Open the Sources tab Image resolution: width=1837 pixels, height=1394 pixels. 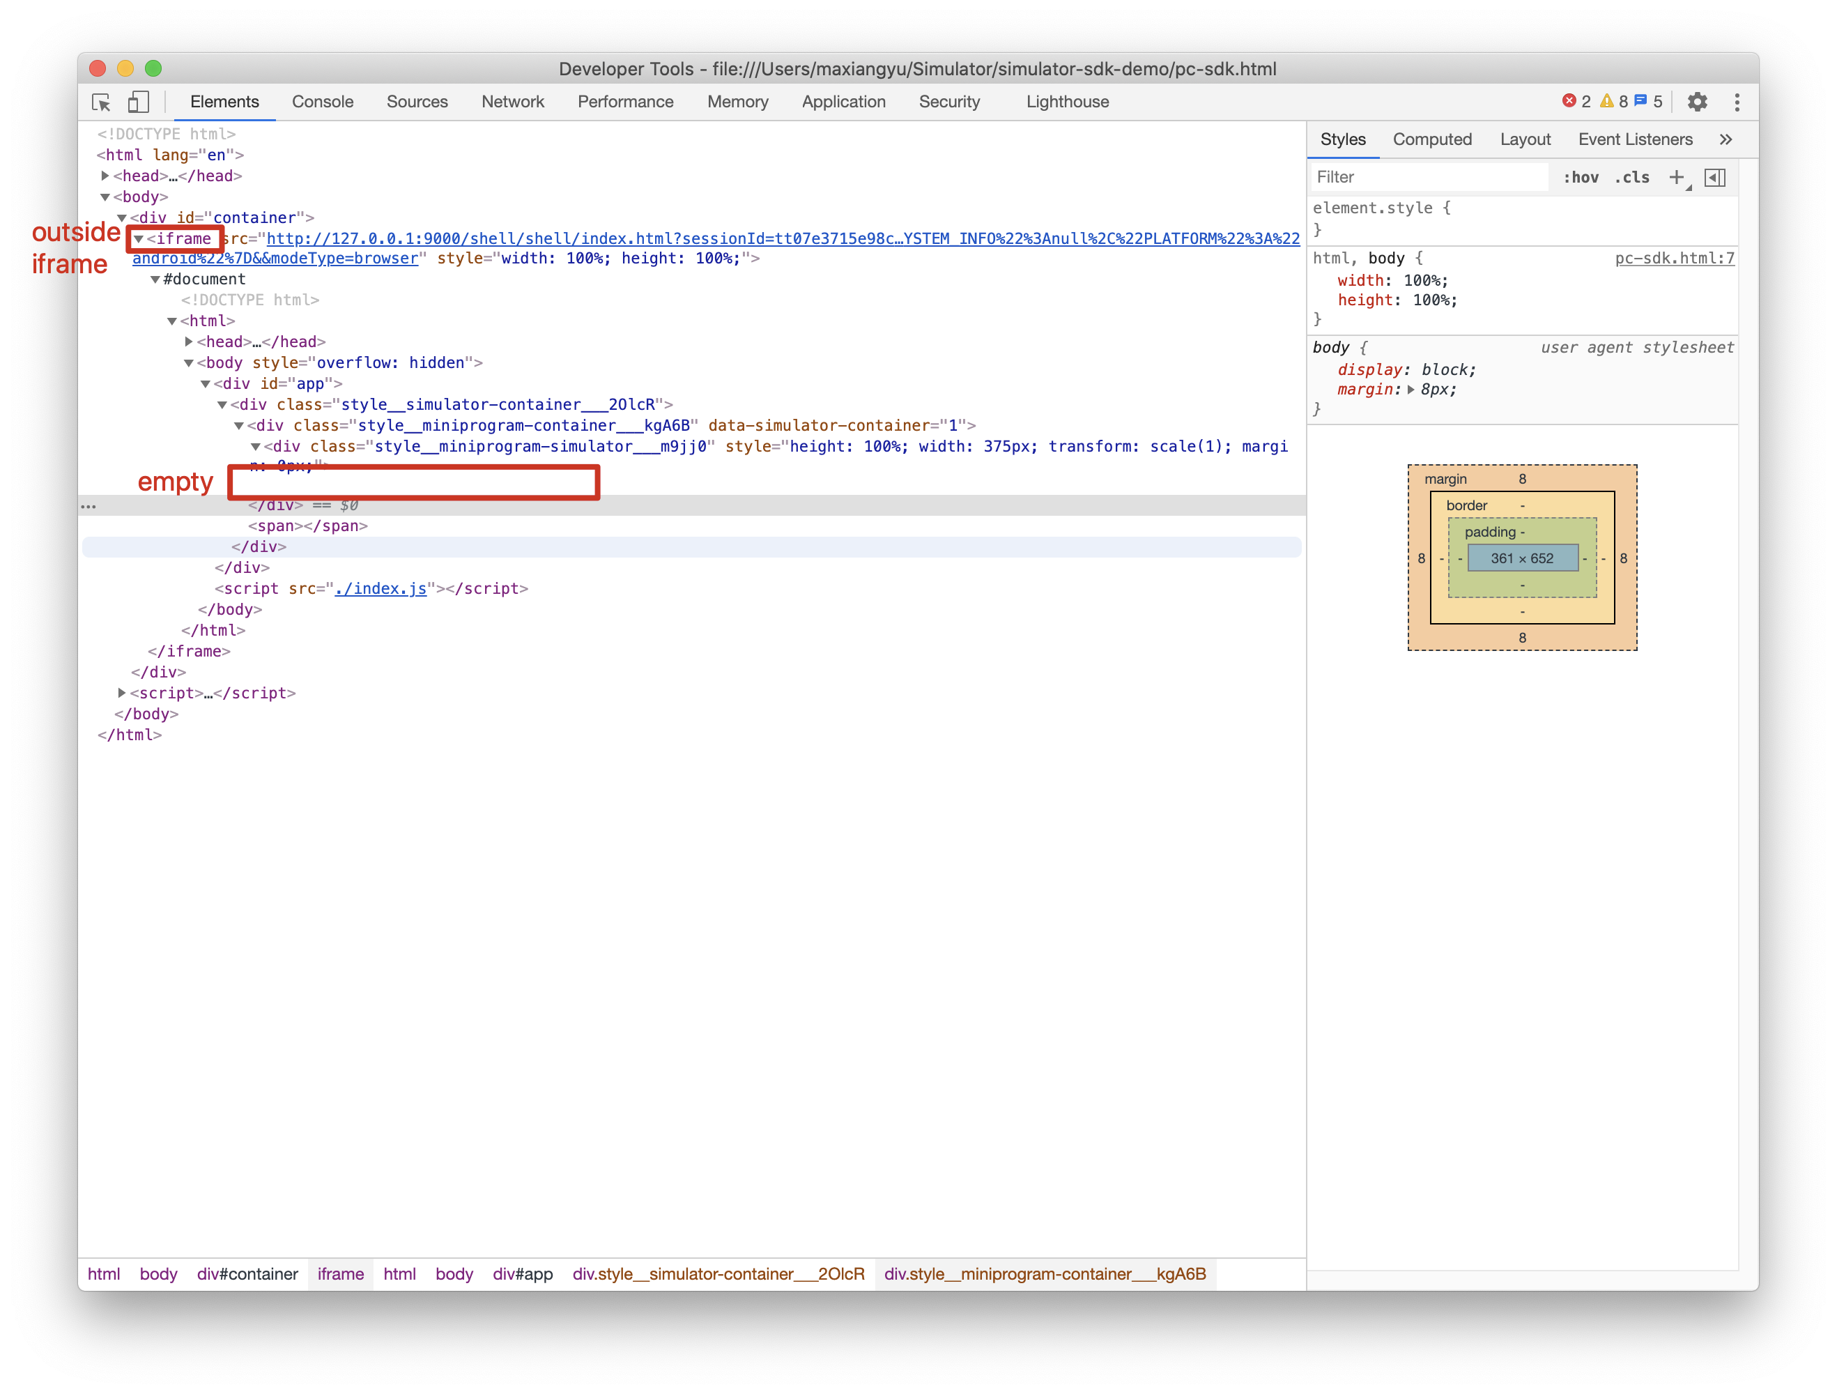coord(417,101)
